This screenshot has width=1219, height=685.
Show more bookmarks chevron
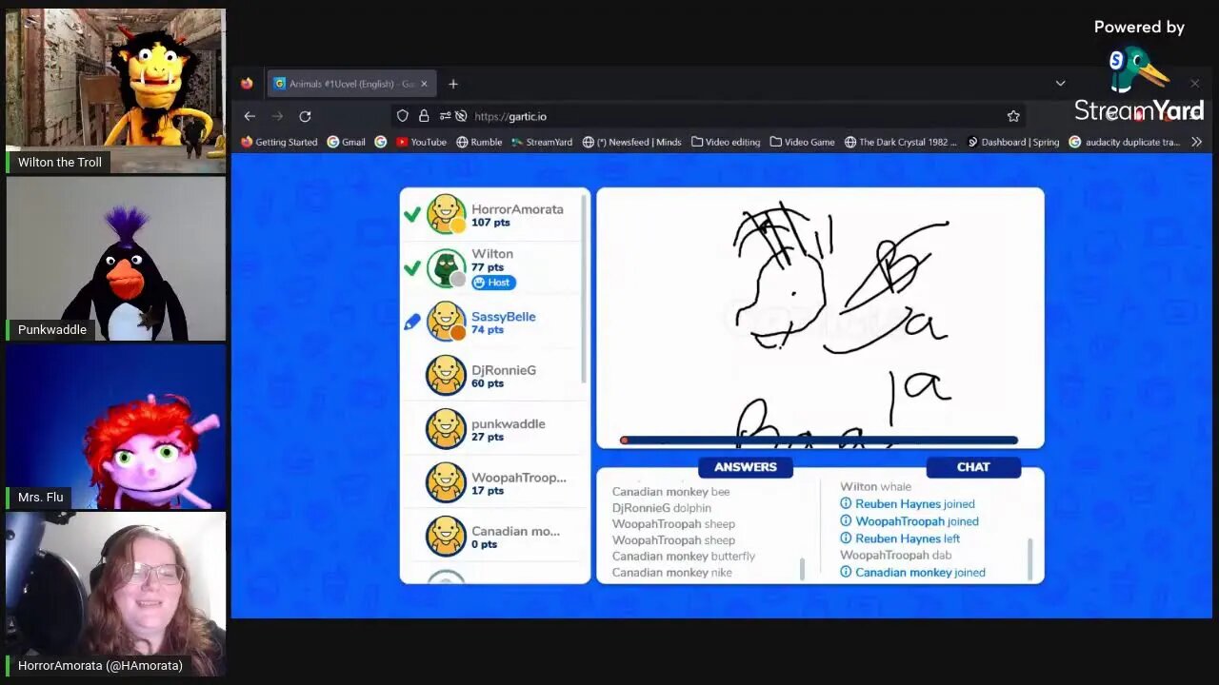(x=1197, y=142)
